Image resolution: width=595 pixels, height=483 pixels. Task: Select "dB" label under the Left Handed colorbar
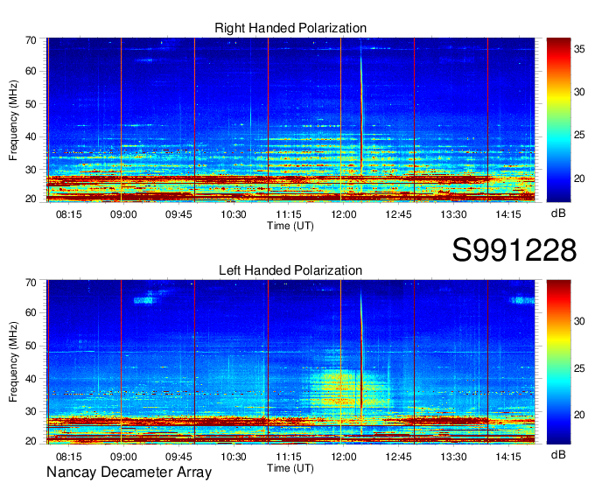(x=558, y=454)
